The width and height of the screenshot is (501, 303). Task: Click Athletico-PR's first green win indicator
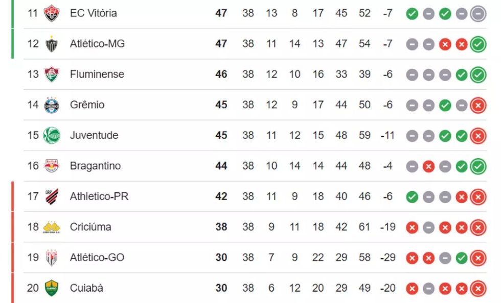412,197
